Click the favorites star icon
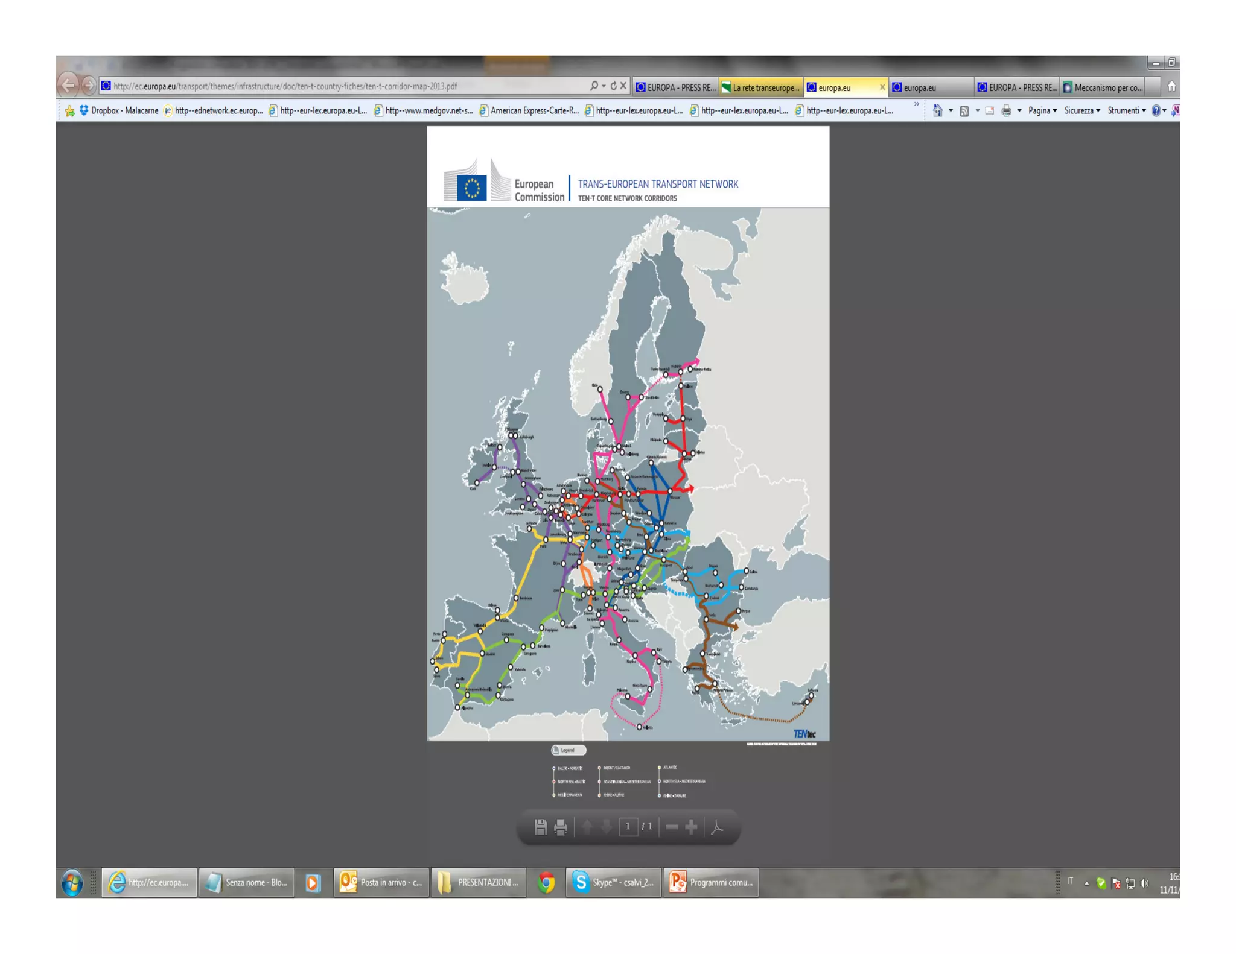This screenshot has width=1236, height=954. 69,110
